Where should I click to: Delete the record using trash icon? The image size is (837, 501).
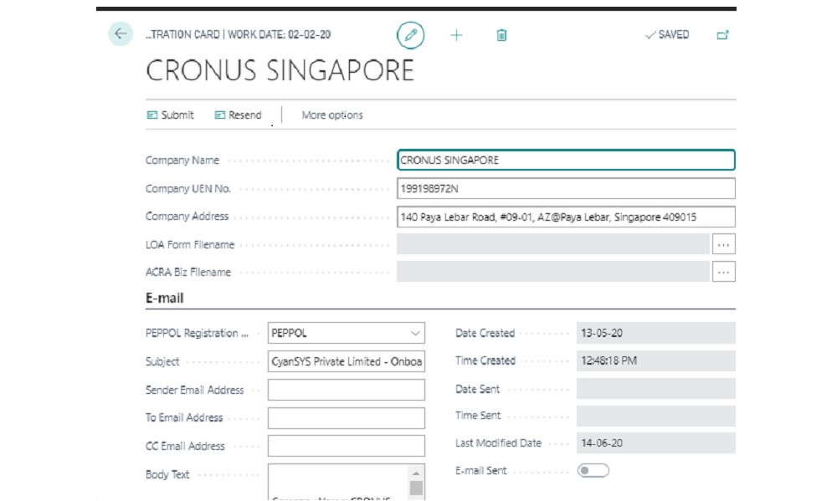[501, 35]
